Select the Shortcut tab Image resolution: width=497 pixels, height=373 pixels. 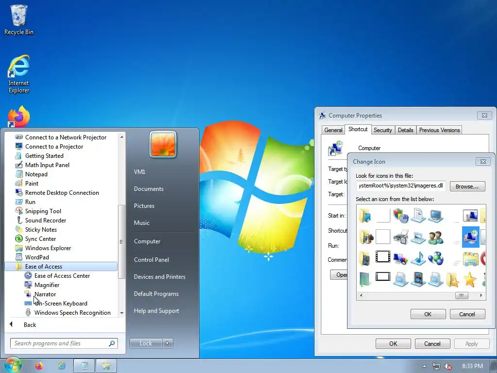pos(358,129)
